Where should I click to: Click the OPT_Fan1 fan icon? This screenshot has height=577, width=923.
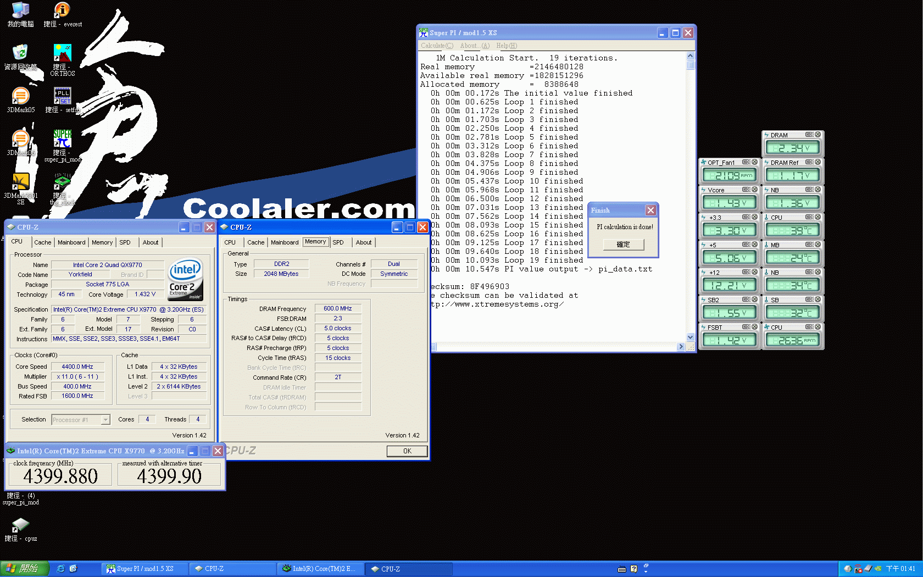pos(703,162)
